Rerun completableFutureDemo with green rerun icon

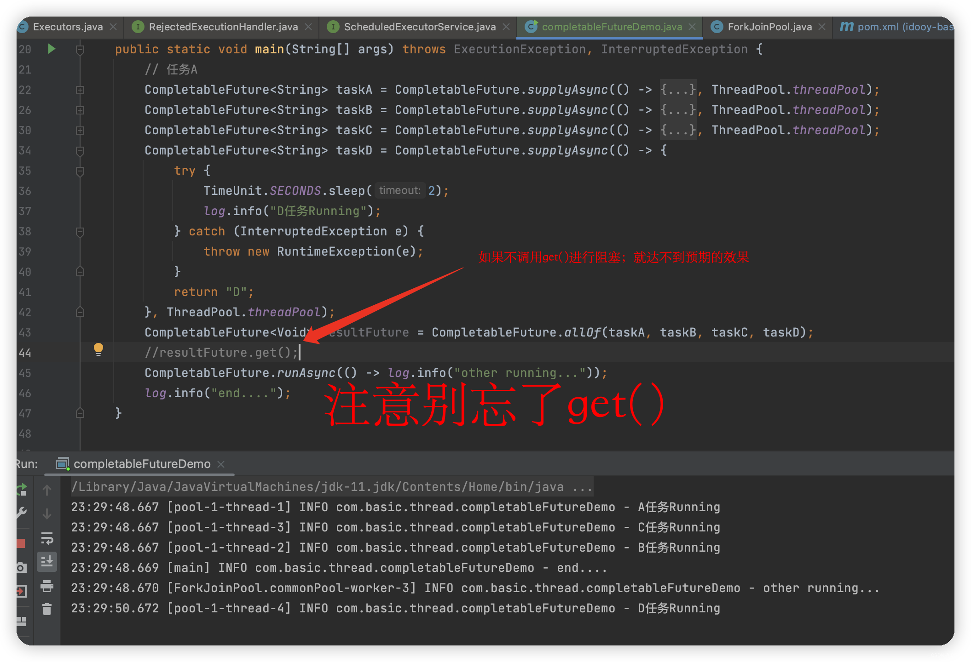pos(22,490)
